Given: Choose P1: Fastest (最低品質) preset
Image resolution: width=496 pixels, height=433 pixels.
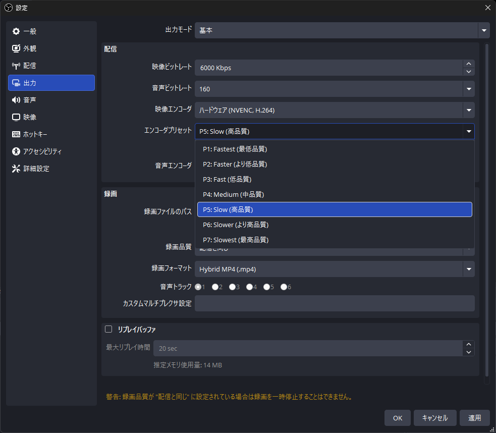Looking at the screenshot, I should click(x=335, y=149).
